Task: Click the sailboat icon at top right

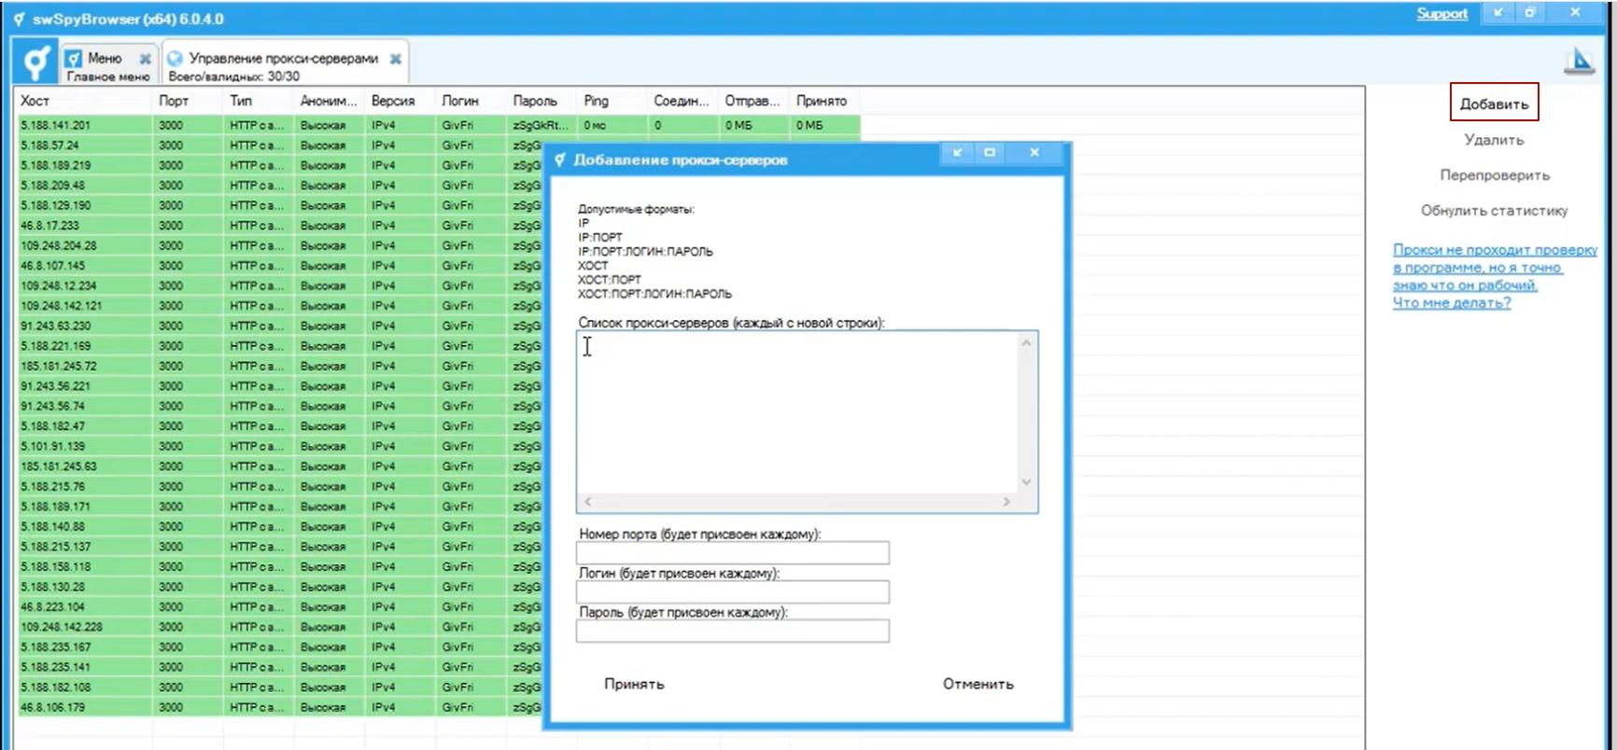Action: click(1579, 61)
